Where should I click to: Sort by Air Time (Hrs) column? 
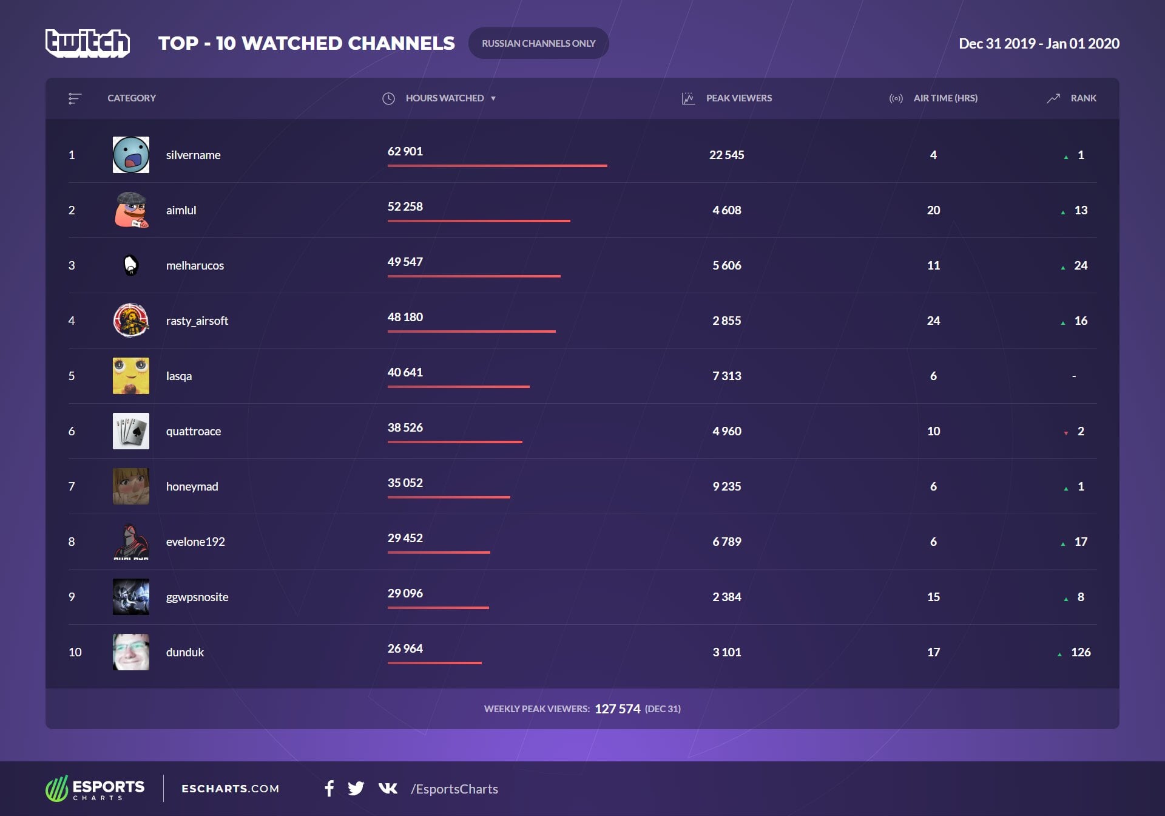click(x=945, y=98)
